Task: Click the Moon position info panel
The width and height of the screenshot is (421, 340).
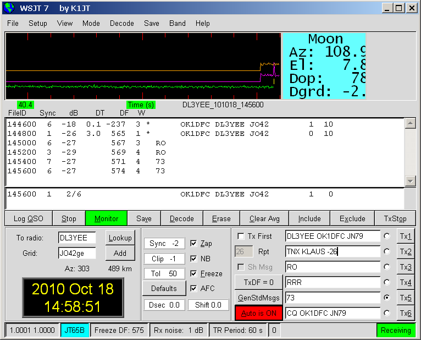Action: (x=324, y=65)
